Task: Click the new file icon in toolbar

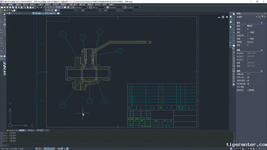Action: tap(2, 7)
